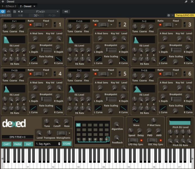The image size is (195, 169).
Task: Click the pin window icon
Action: coord(186,2)
